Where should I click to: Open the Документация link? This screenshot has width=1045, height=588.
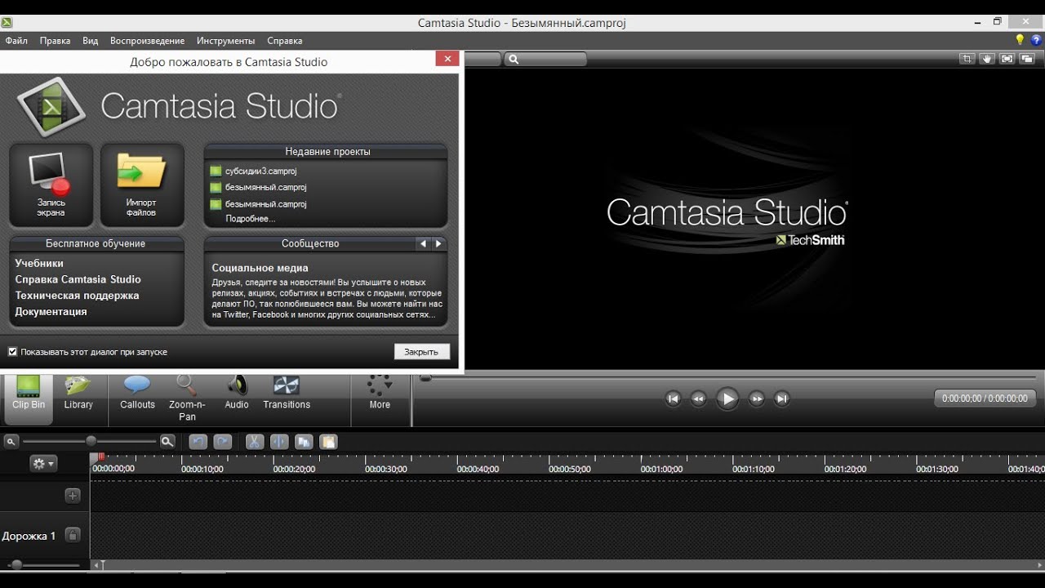click(51, 312)
